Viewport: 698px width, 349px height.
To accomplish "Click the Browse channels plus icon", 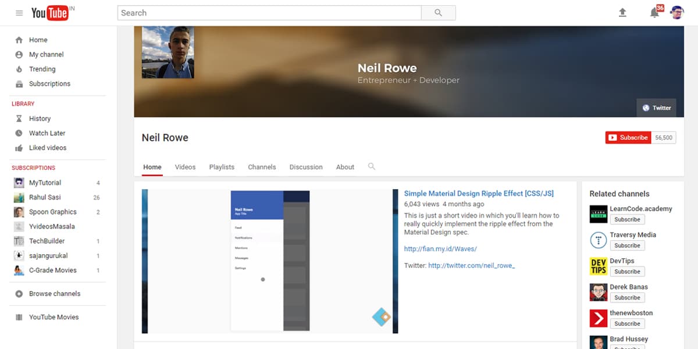I will point(19,294).
